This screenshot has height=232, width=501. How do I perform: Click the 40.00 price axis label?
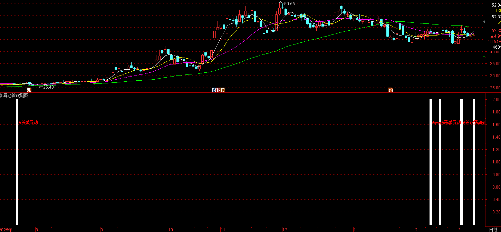click(x=495, y=52)
